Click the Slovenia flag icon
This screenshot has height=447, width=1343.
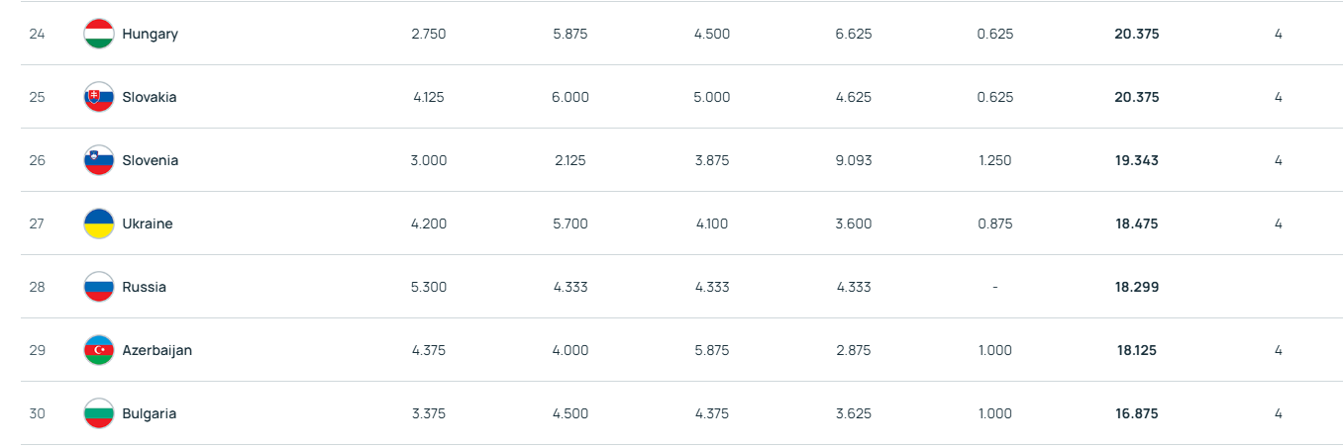click(99, 160)
